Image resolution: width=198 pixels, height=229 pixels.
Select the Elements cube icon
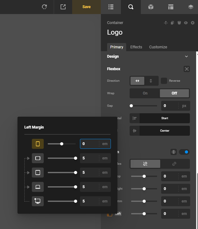151,7
